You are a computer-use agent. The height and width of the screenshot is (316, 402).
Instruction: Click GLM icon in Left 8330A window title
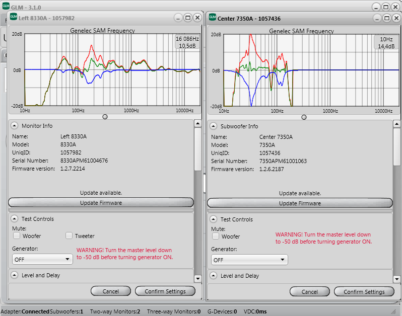pos(13,17)
